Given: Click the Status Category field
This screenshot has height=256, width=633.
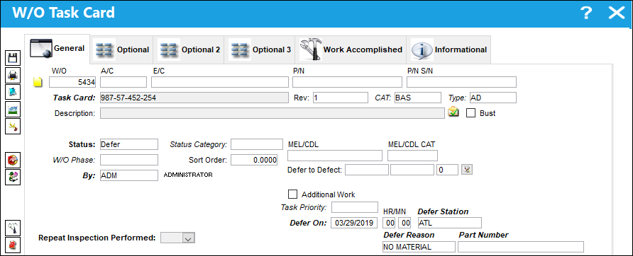Looking at the screenshot, I should tap(257, 144).
